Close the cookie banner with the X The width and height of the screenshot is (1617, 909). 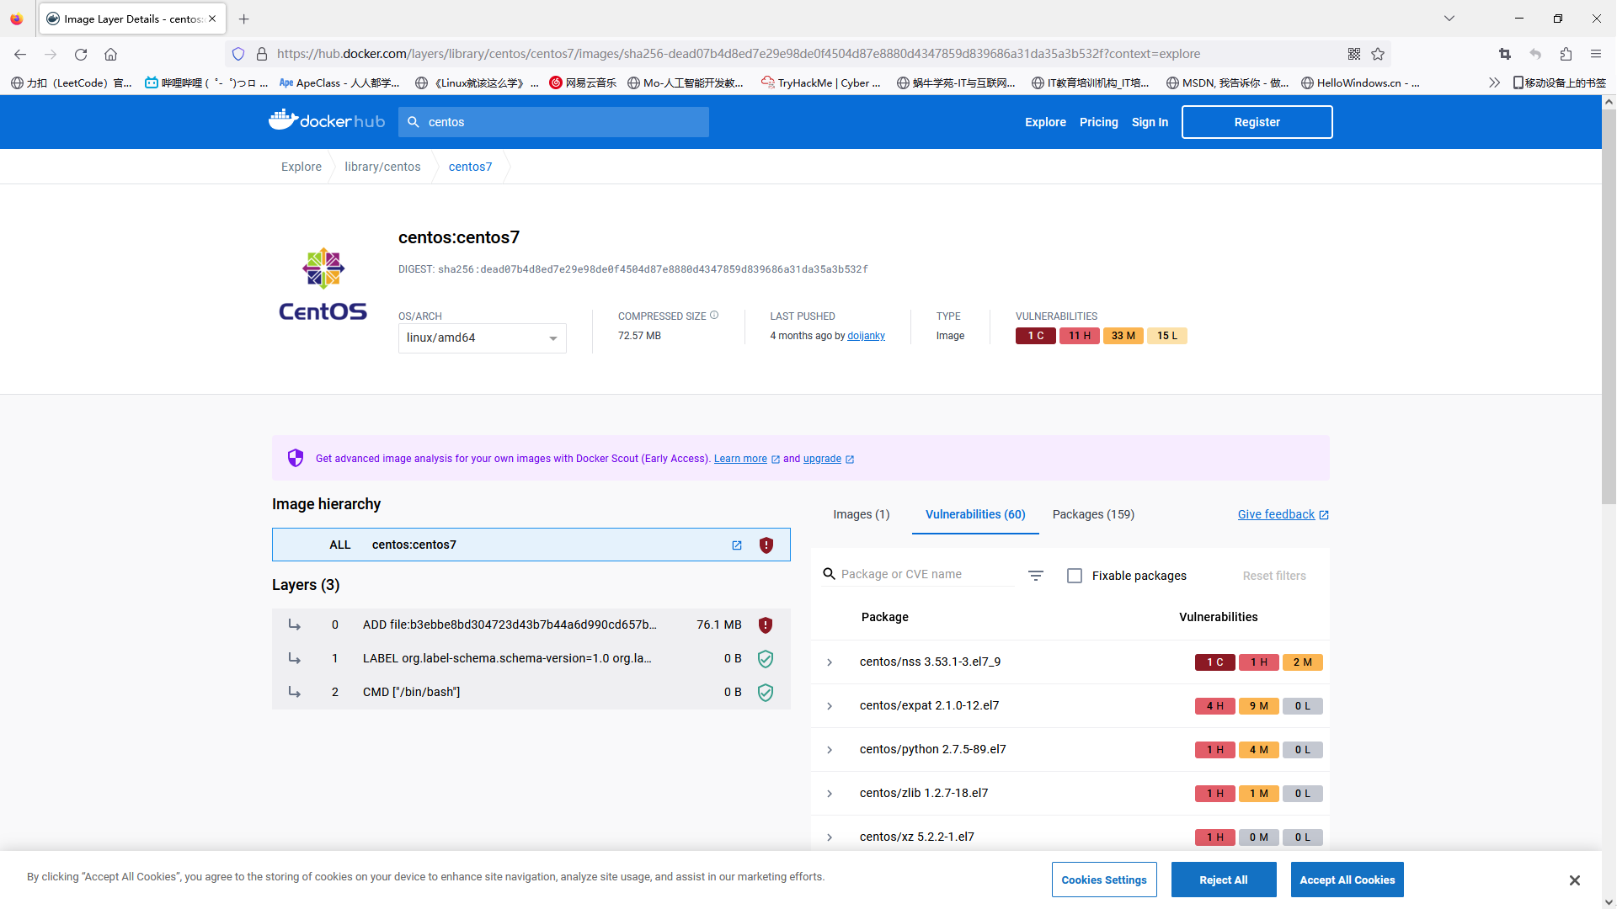click(1575, 880)
